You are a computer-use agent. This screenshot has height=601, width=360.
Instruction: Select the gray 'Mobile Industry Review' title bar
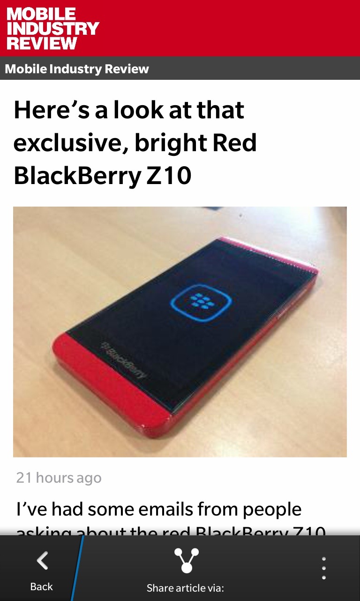[180, 69]
